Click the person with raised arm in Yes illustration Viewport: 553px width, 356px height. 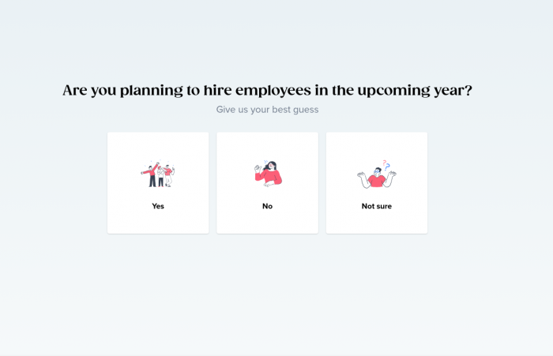pyautogui.click(x=151, y=174)
